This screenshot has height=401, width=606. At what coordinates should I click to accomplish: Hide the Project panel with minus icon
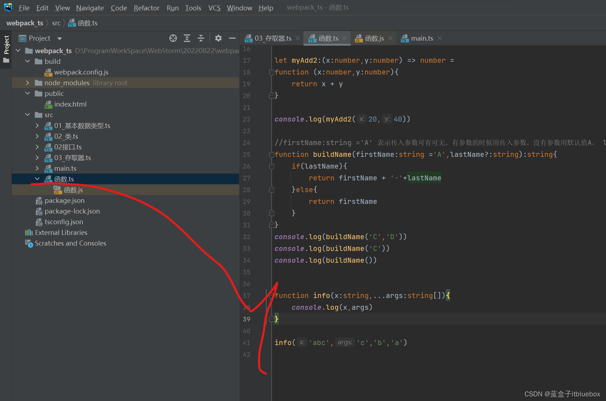232,38
